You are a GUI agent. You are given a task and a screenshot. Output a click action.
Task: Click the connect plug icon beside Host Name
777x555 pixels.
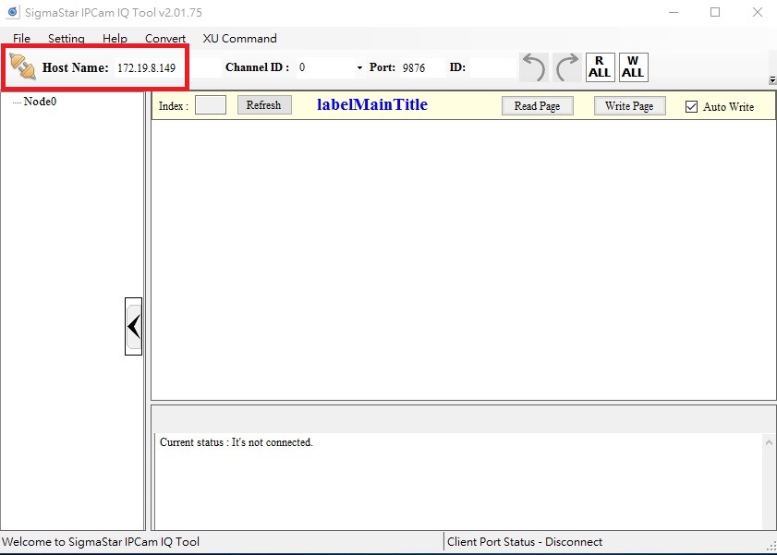point(22,67)
